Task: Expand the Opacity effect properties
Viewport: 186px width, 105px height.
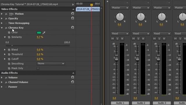Action: (2, 18)
